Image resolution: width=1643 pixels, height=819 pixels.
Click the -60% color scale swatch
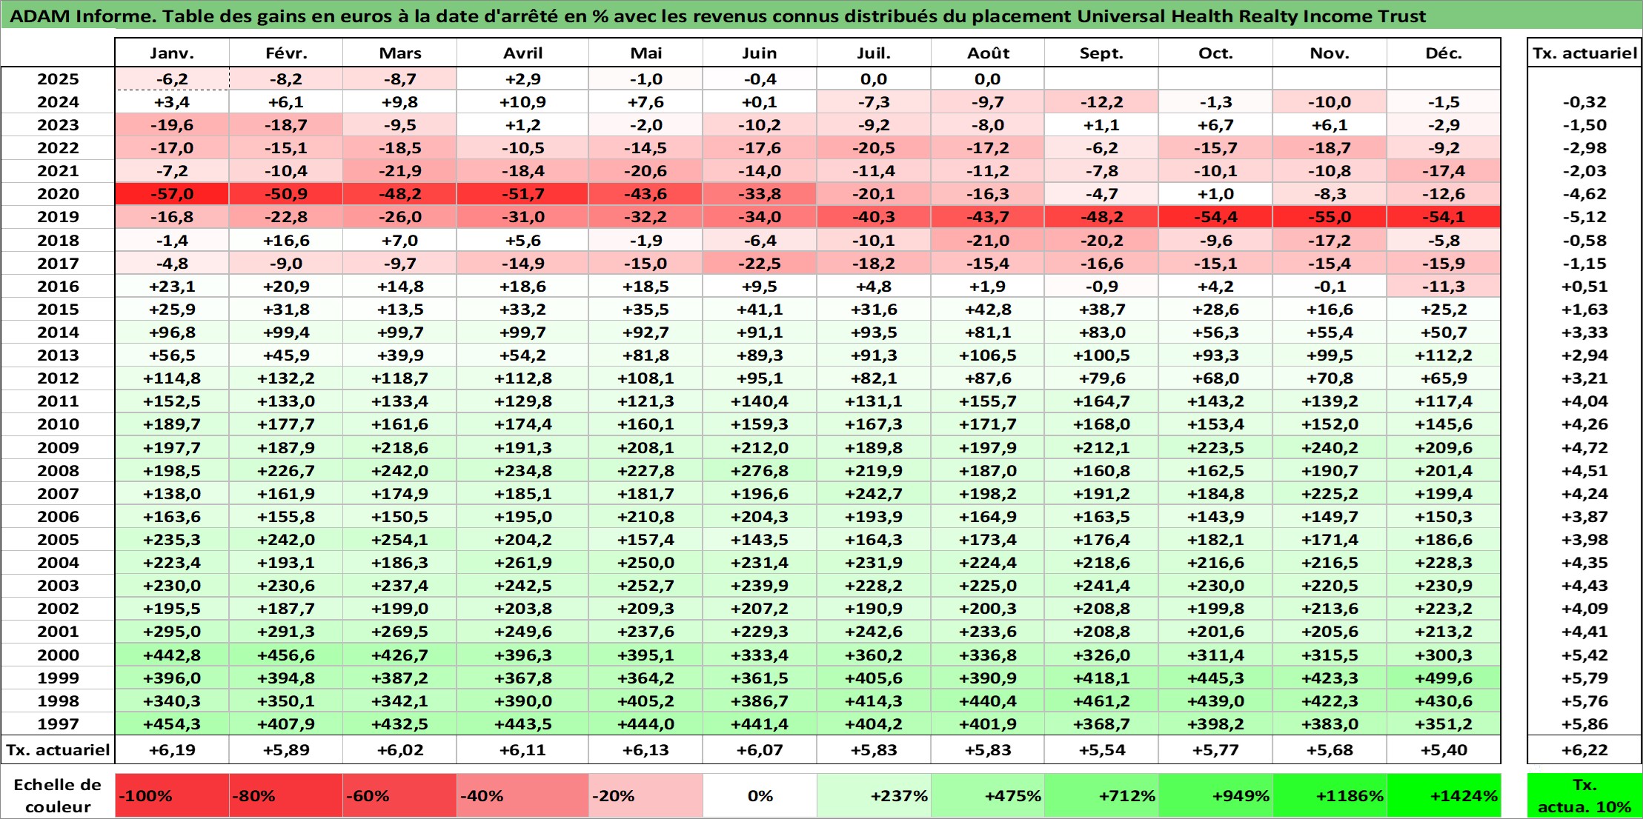(400, 796)
